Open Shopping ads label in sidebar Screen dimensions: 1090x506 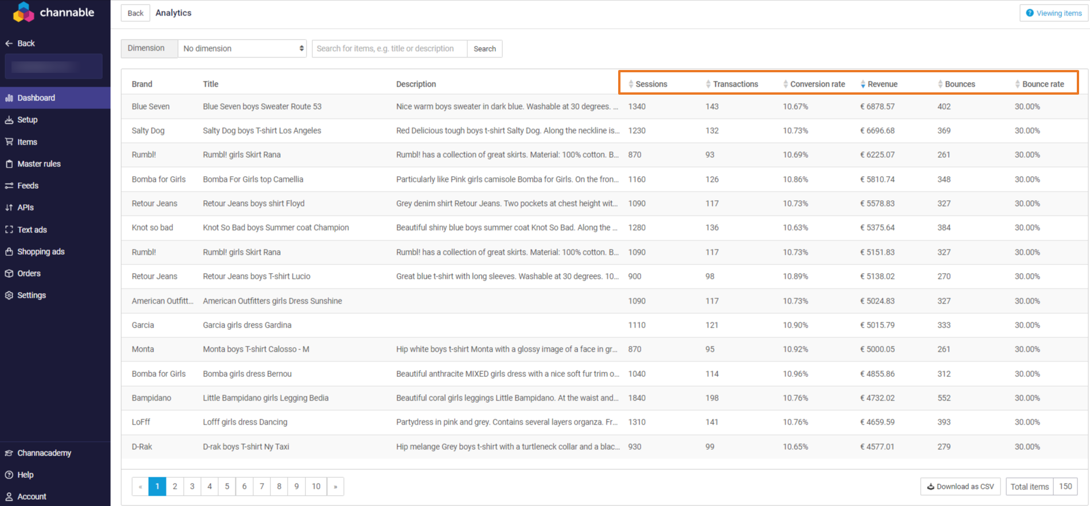point(41,252)
